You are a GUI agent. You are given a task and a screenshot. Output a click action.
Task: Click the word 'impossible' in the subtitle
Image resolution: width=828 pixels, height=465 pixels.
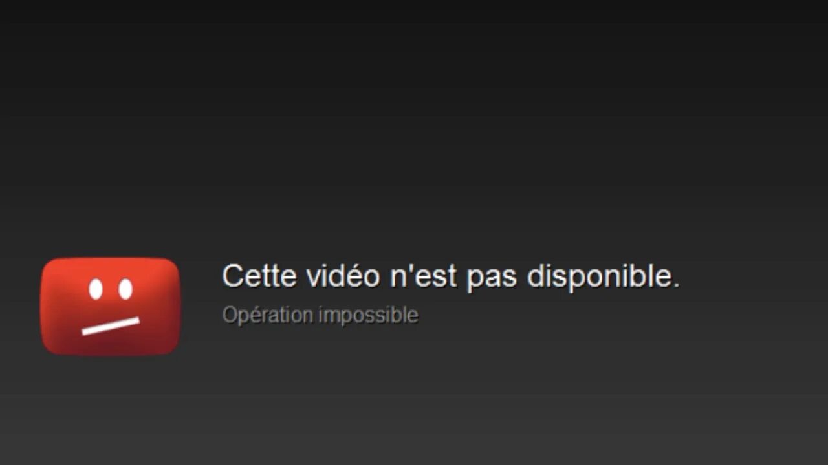click(x=368, y=315)
